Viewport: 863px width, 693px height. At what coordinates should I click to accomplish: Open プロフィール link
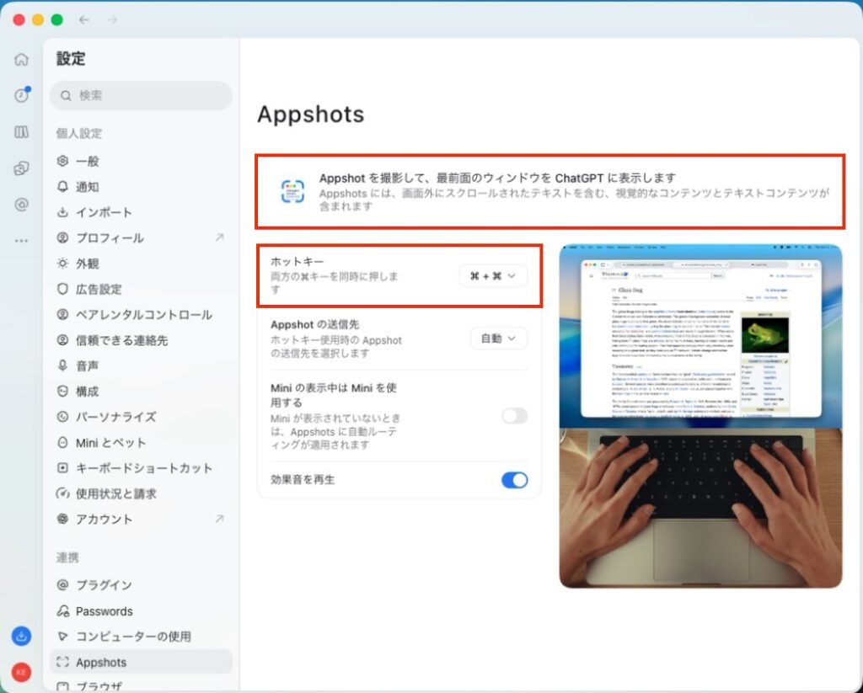pyautogui.click(x=141, y=237)
